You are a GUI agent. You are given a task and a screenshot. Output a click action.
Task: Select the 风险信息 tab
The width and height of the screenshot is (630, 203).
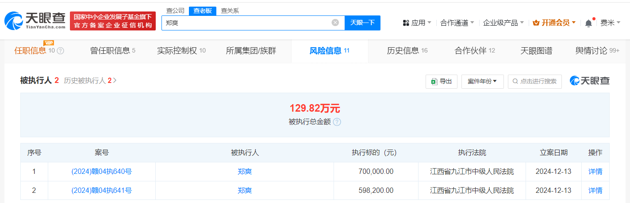[330, 51]
